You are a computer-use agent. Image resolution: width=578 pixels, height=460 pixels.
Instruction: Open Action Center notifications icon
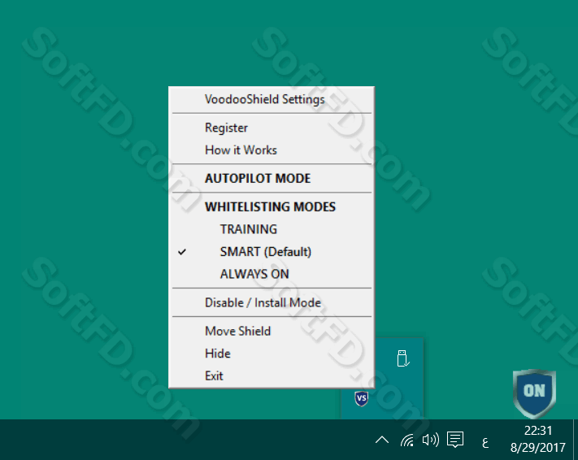[x=455, y=440]
